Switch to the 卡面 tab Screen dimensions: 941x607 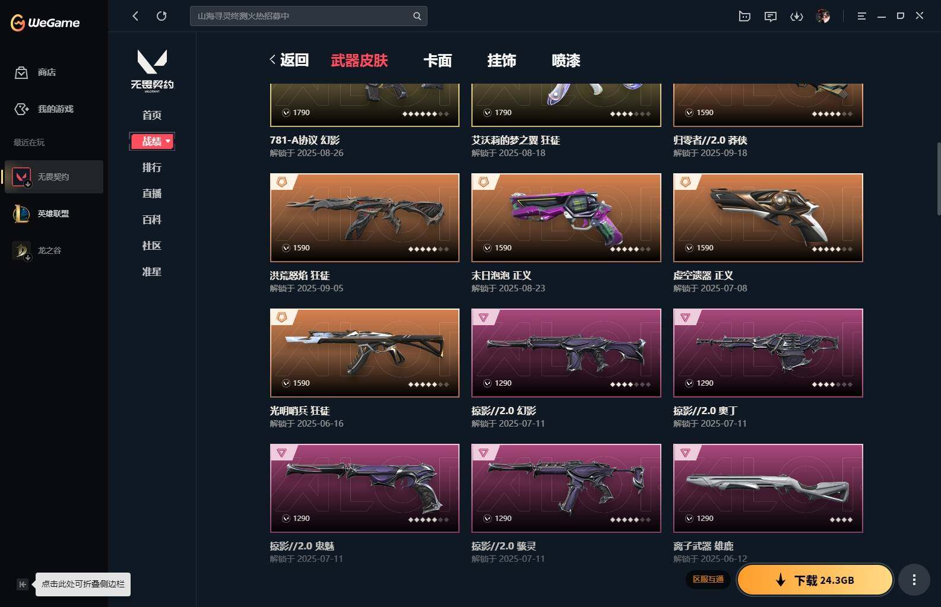click(438, 60)
